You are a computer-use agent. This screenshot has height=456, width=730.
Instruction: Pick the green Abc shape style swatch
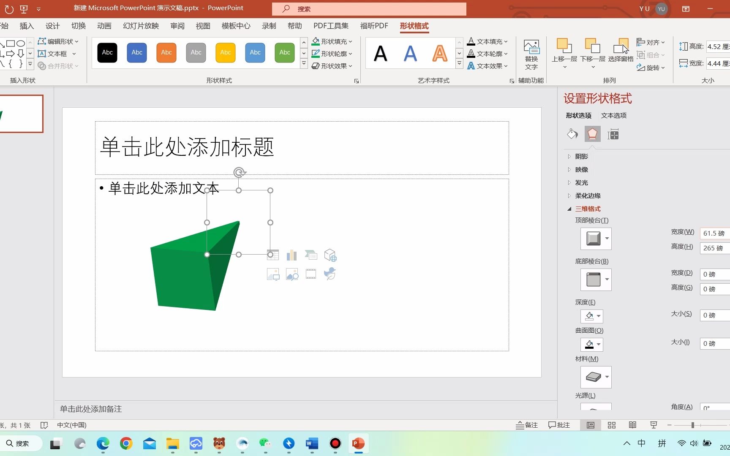(284, 52)
